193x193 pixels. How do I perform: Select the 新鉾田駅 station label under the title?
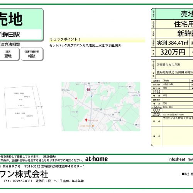(10, 34)
